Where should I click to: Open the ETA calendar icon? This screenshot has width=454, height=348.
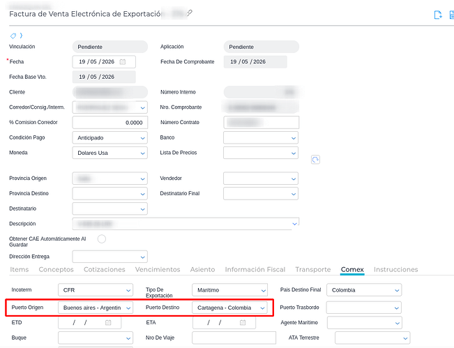pos(243,322)
